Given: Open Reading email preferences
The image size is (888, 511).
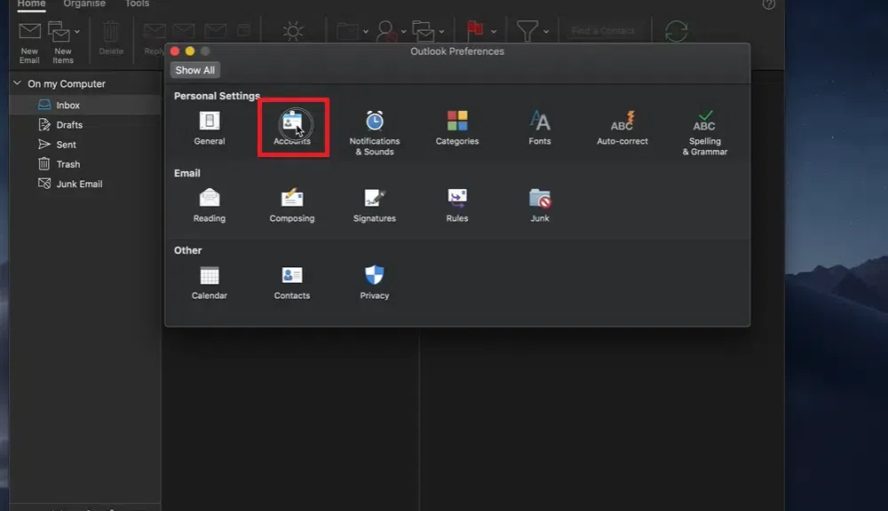Looking at the screenshot, I should 209,206.
